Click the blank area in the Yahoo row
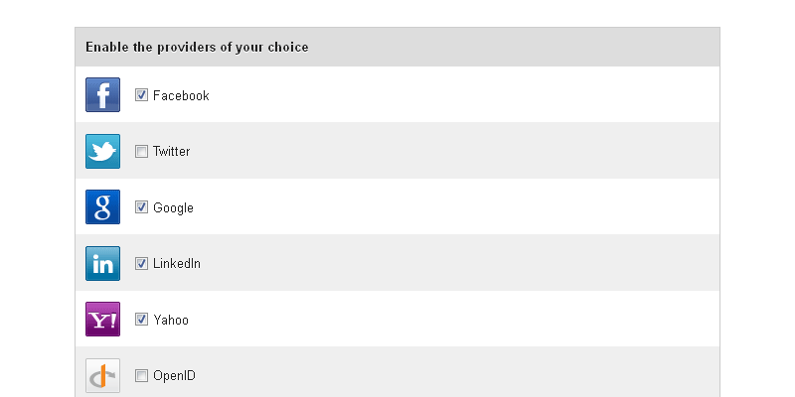The height and width of the screenshot is (397, 795). (x=447, y=320)
